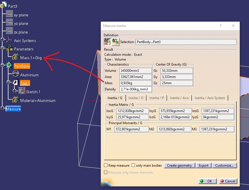Confirm with the OK button

point(207,181)
